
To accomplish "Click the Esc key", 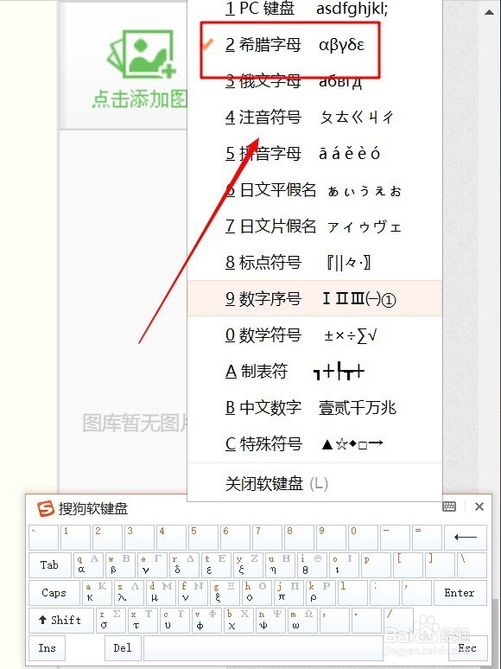I will [467, 647].
